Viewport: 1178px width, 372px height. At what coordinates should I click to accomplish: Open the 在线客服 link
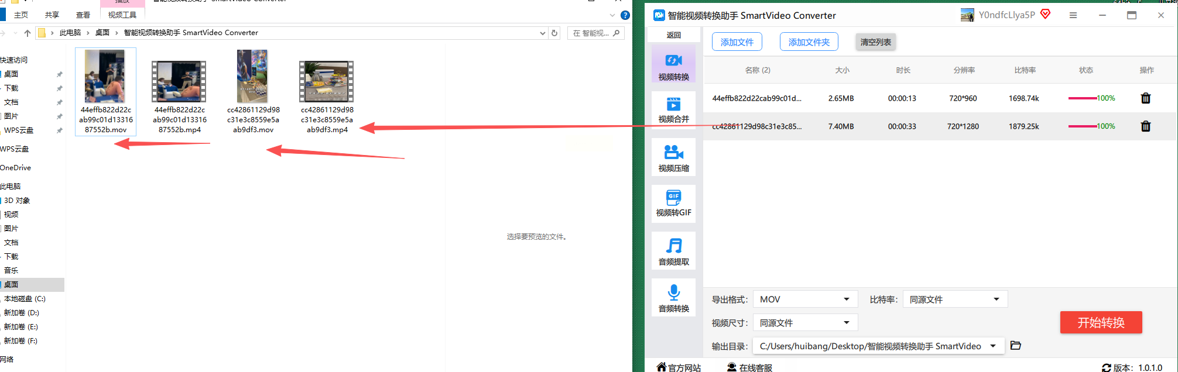tap(749, 367)
